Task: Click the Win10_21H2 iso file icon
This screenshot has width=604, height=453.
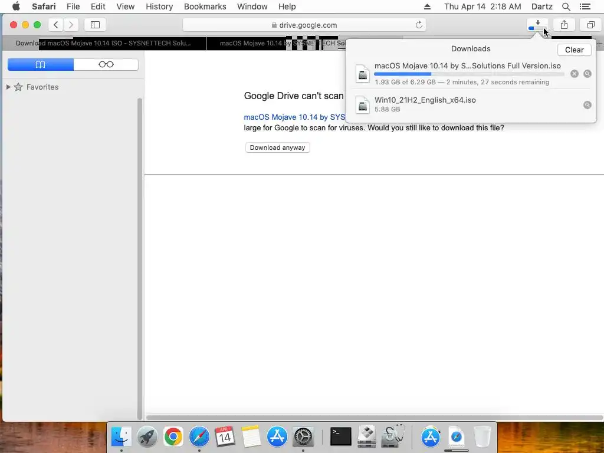Action: click(x=363, y=104)
